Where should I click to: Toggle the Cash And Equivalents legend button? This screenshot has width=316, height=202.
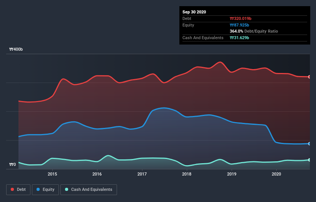pyautogui.click(x=89, y=190)
